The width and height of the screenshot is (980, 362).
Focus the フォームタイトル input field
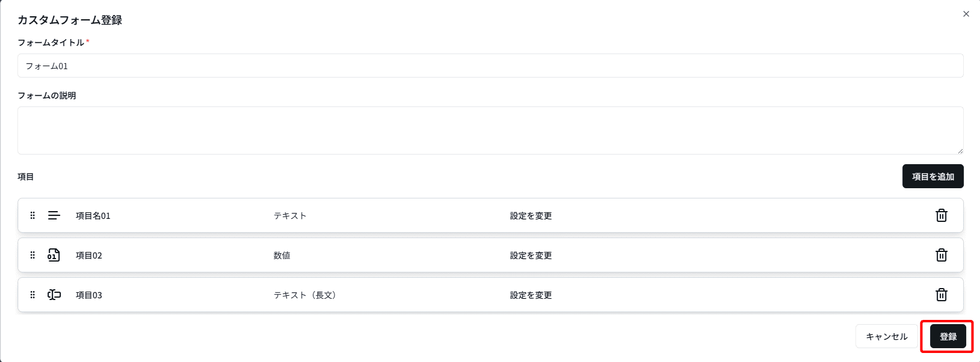490,66
